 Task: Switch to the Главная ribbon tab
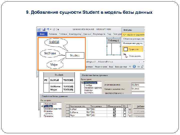click(53, 34)
